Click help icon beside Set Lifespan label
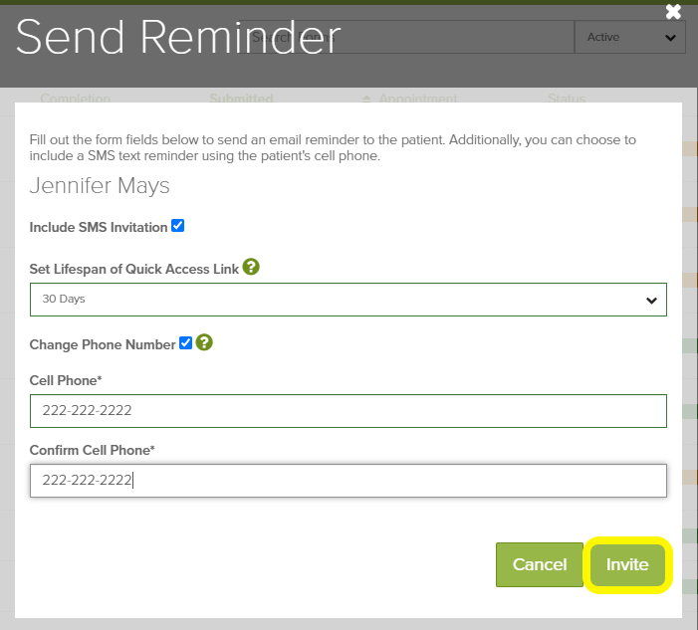 click(x=251, y=267)
